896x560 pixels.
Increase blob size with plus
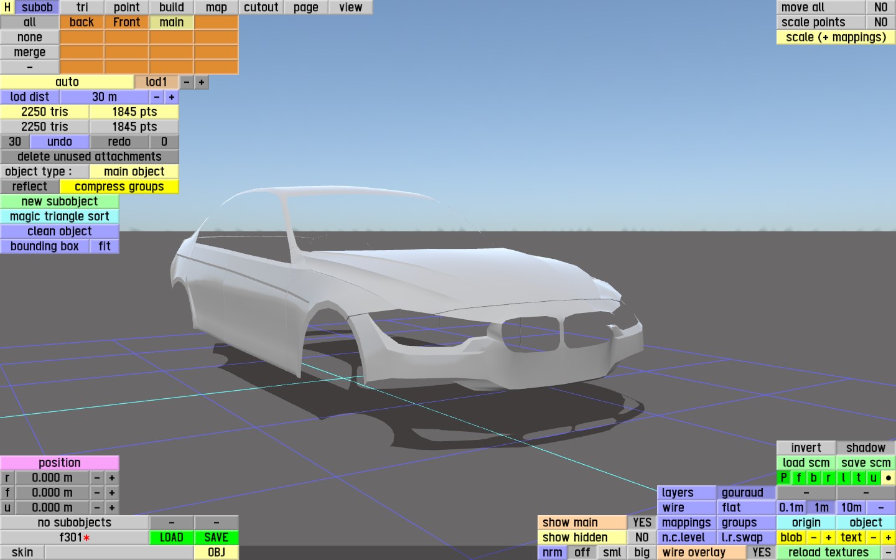[829, 538]
